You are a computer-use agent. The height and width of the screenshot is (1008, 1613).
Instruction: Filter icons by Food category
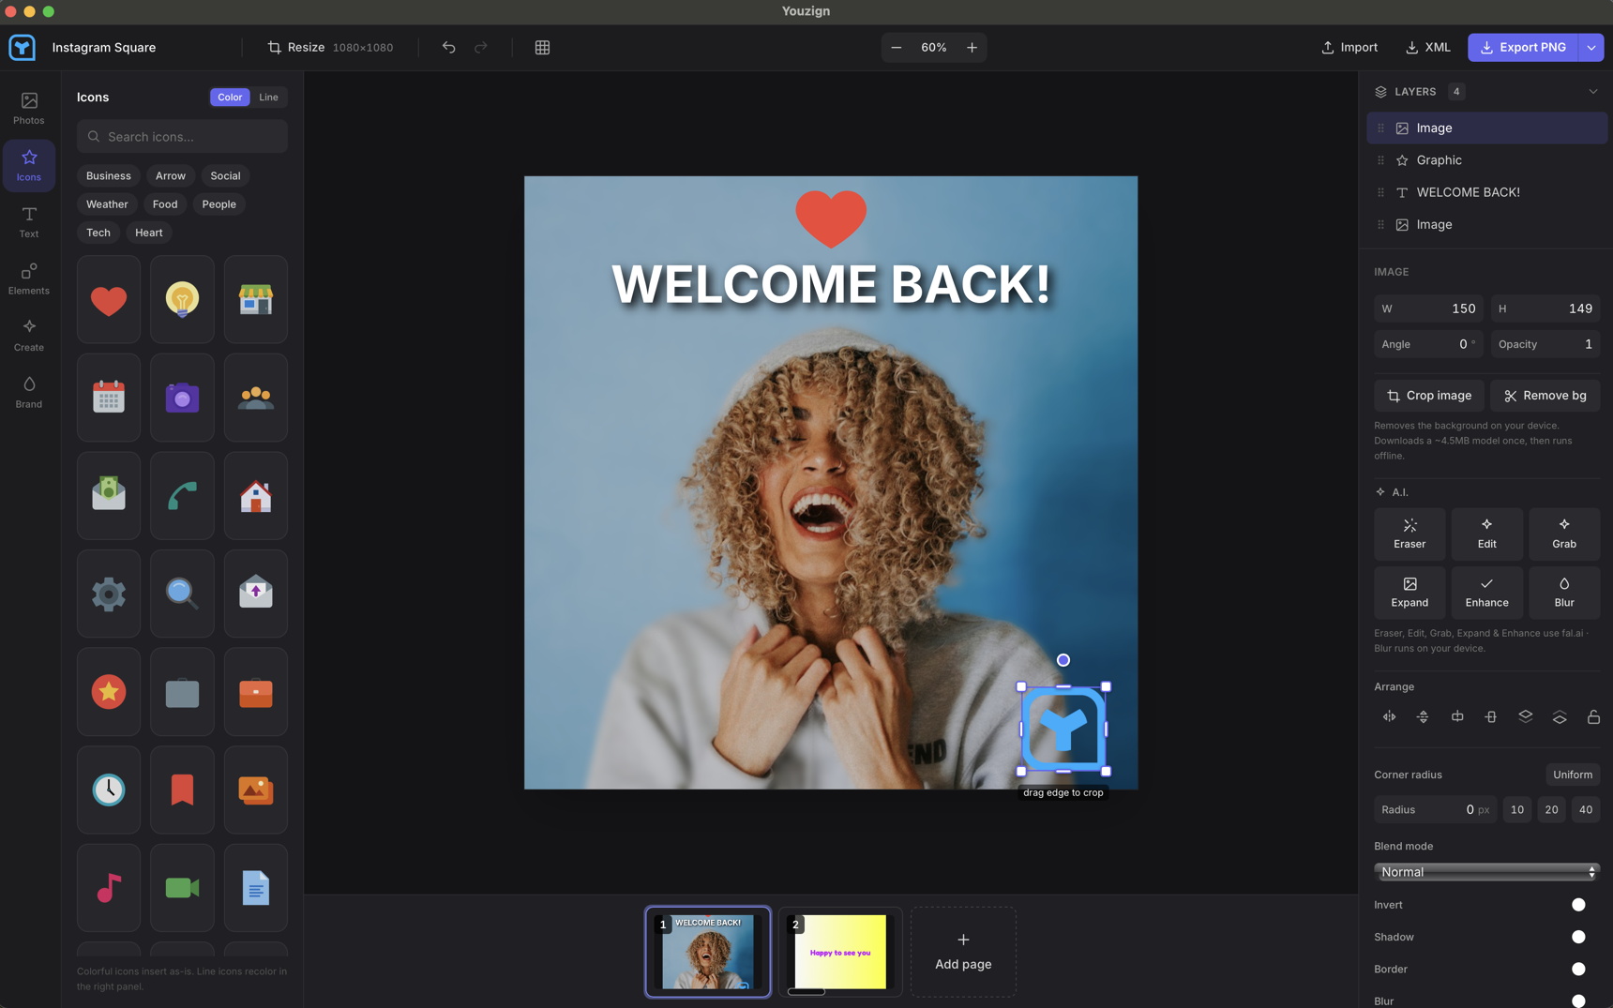[165, 204]
